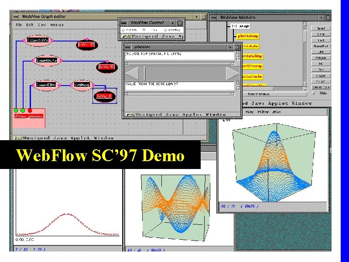Click the thumb of the plotdata scrollbar slider
Screen dimensions: 349x262
click(x=144, y=73)
